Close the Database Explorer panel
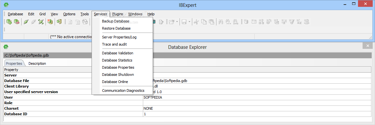The height and width of the screenshot is (125, 375). 367,46
